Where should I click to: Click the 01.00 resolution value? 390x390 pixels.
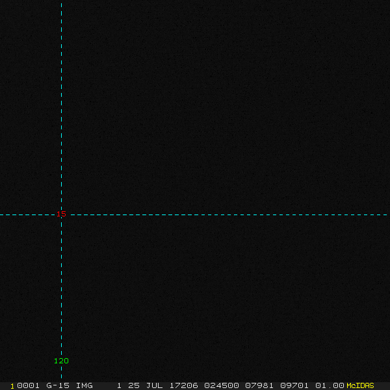[x=330, y=385]
